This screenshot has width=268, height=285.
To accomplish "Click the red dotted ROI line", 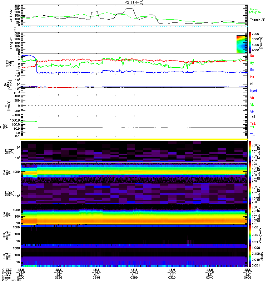I will tap(134, 30).
